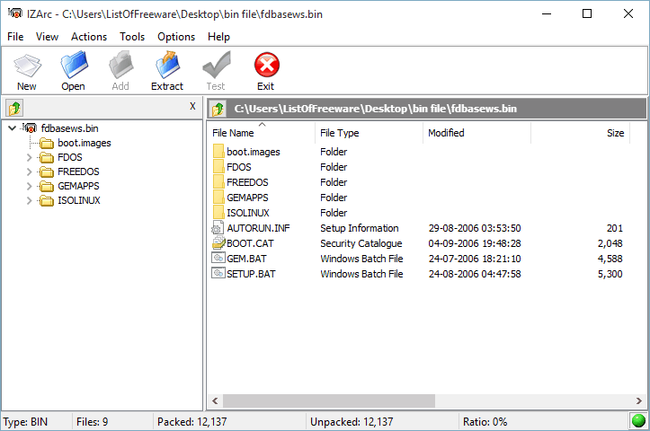Screen dimensions: 650x431
Task: Click the 'Files: 9' status bar entry
Action: 92,422
